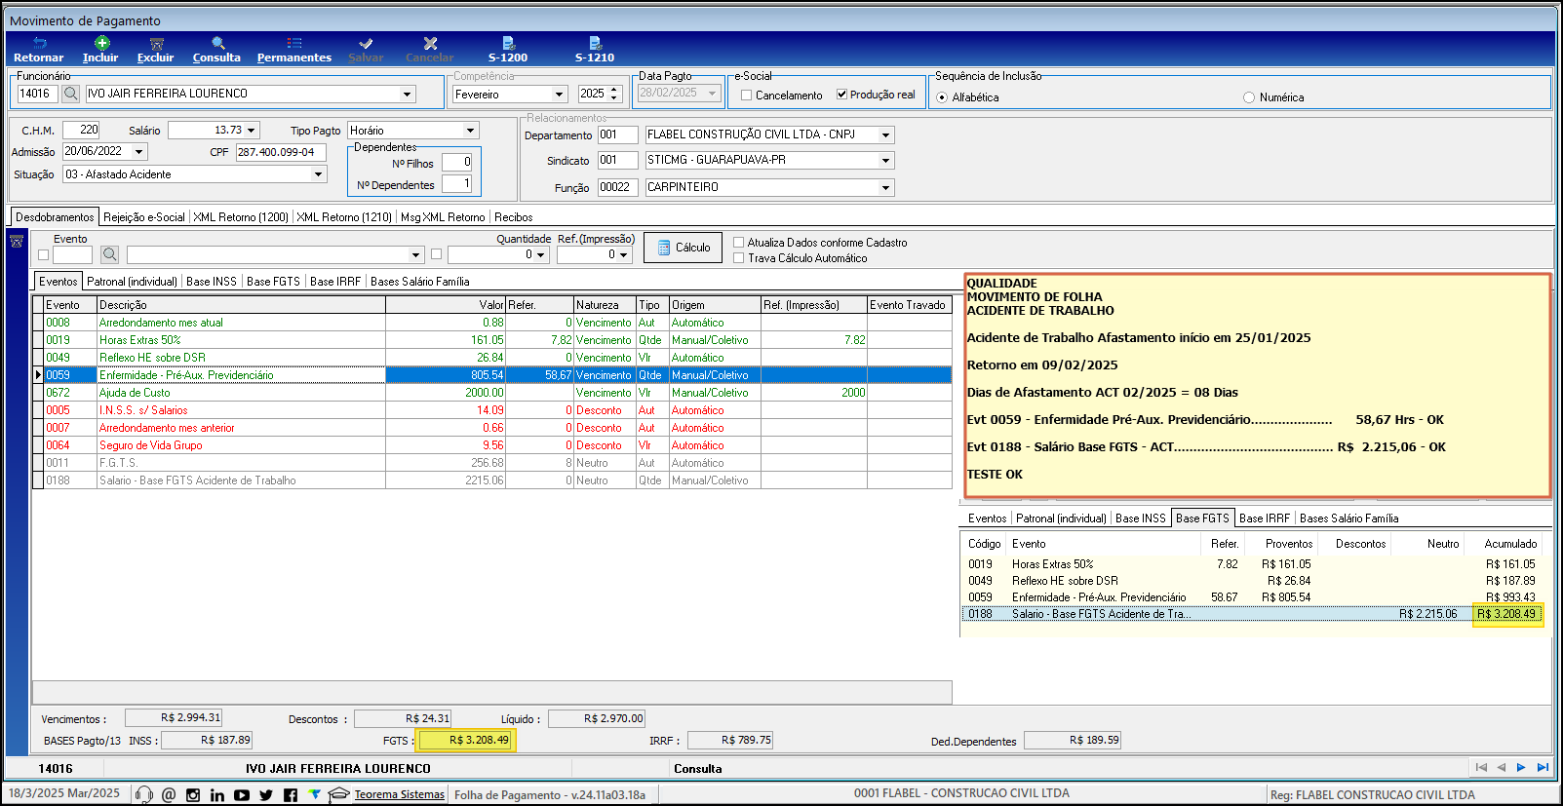The image size is (1563, 806).
Task: Expand the Funcionário name dropdown
Action: pos(407,95)
